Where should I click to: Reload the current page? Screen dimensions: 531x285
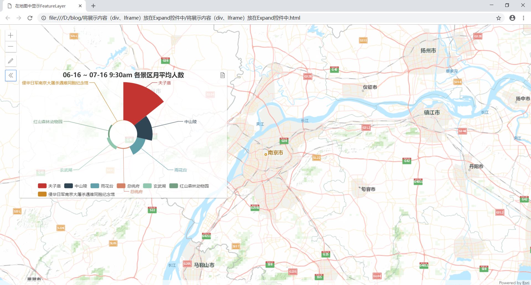30,18
